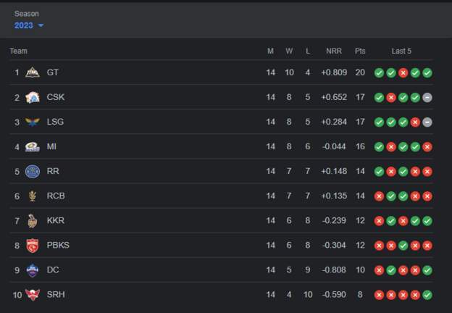
Task: Click the dropdown arrow beside 2023
Action: point(41,25)
